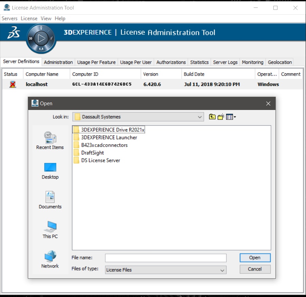The width and height of the screenshot is (306, 297).
Task: Maximize the License Administration Tool window
Action: (x=275, y=8)
